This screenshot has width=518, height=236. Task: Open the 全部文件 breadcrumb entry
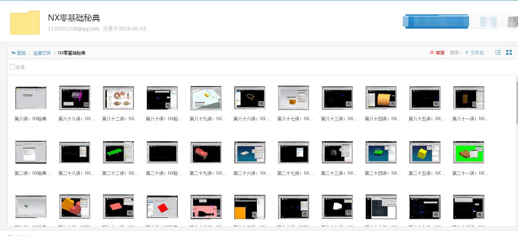point(42,53)
